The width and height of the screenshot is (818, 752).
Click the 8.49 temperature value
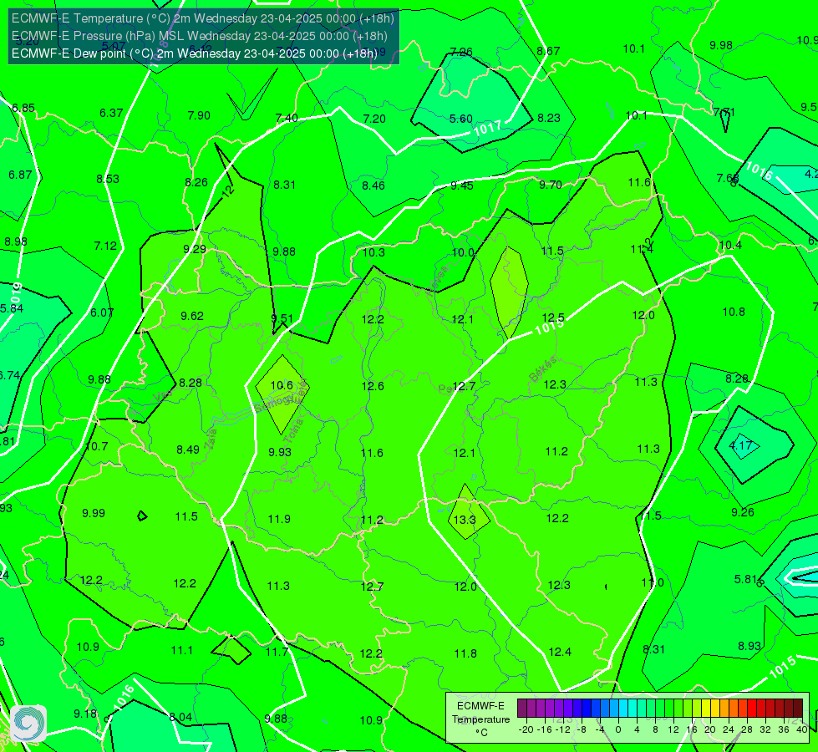[188, 450]
